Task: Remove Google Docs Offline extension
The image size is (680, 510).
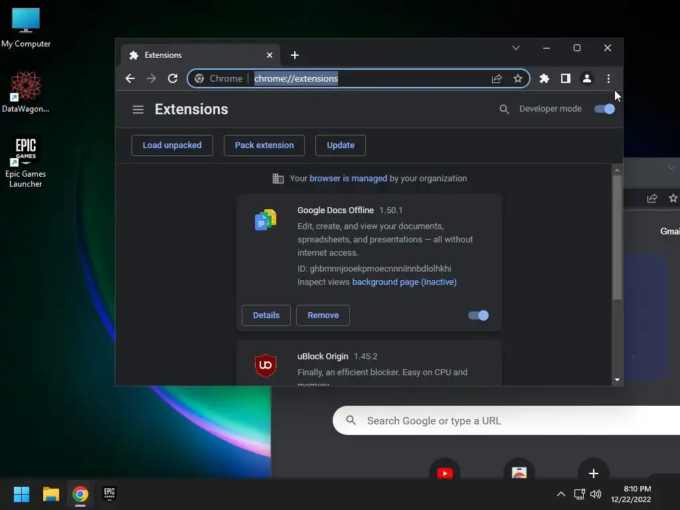Action: click(323, 315)
